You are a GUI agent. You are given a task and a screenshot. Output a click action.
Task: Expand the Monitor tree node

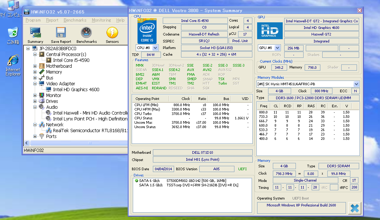pos(35,95)
